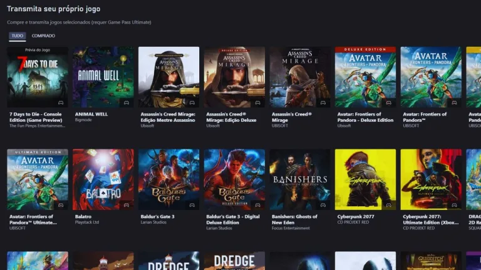481x270 pixels.
Task: Open the Balatro cover art
Action: (x=103, y=179)
